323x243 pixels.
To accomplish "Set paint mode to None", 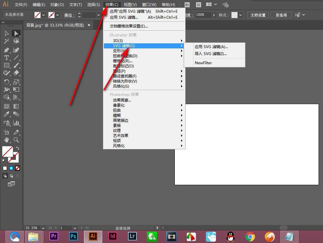I will click(x=18, y=168).
